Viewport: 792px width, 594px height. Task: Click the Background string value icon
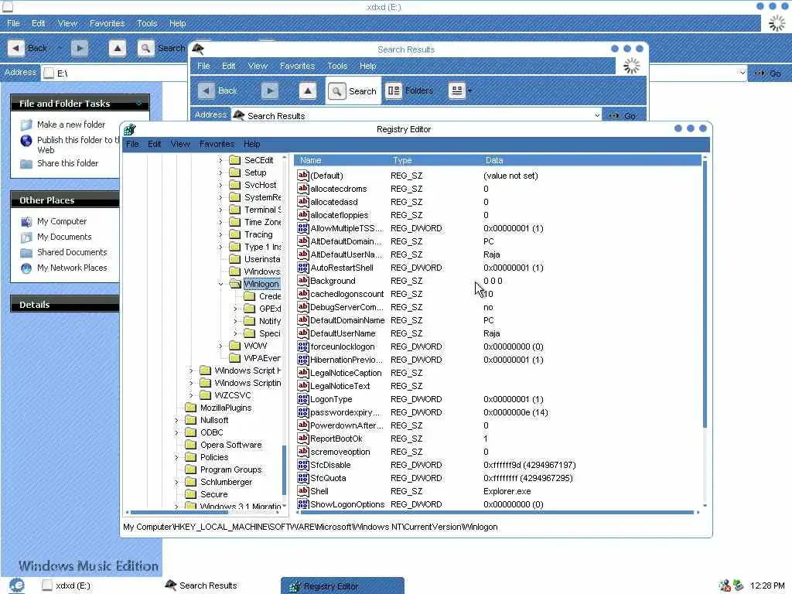tap(302, 281)
